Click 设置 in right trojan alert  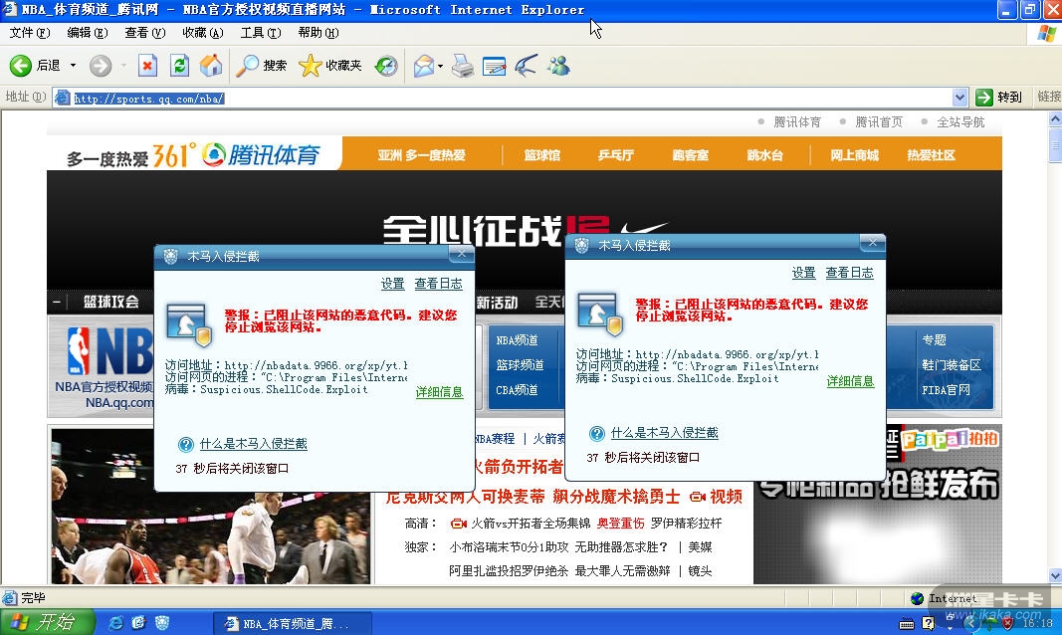804,273
